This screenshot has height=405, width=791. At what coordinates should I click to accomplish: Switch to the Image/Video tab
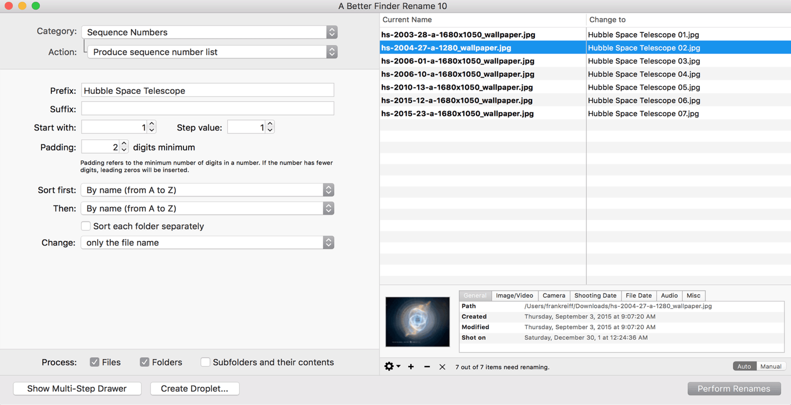click(514, 295)
